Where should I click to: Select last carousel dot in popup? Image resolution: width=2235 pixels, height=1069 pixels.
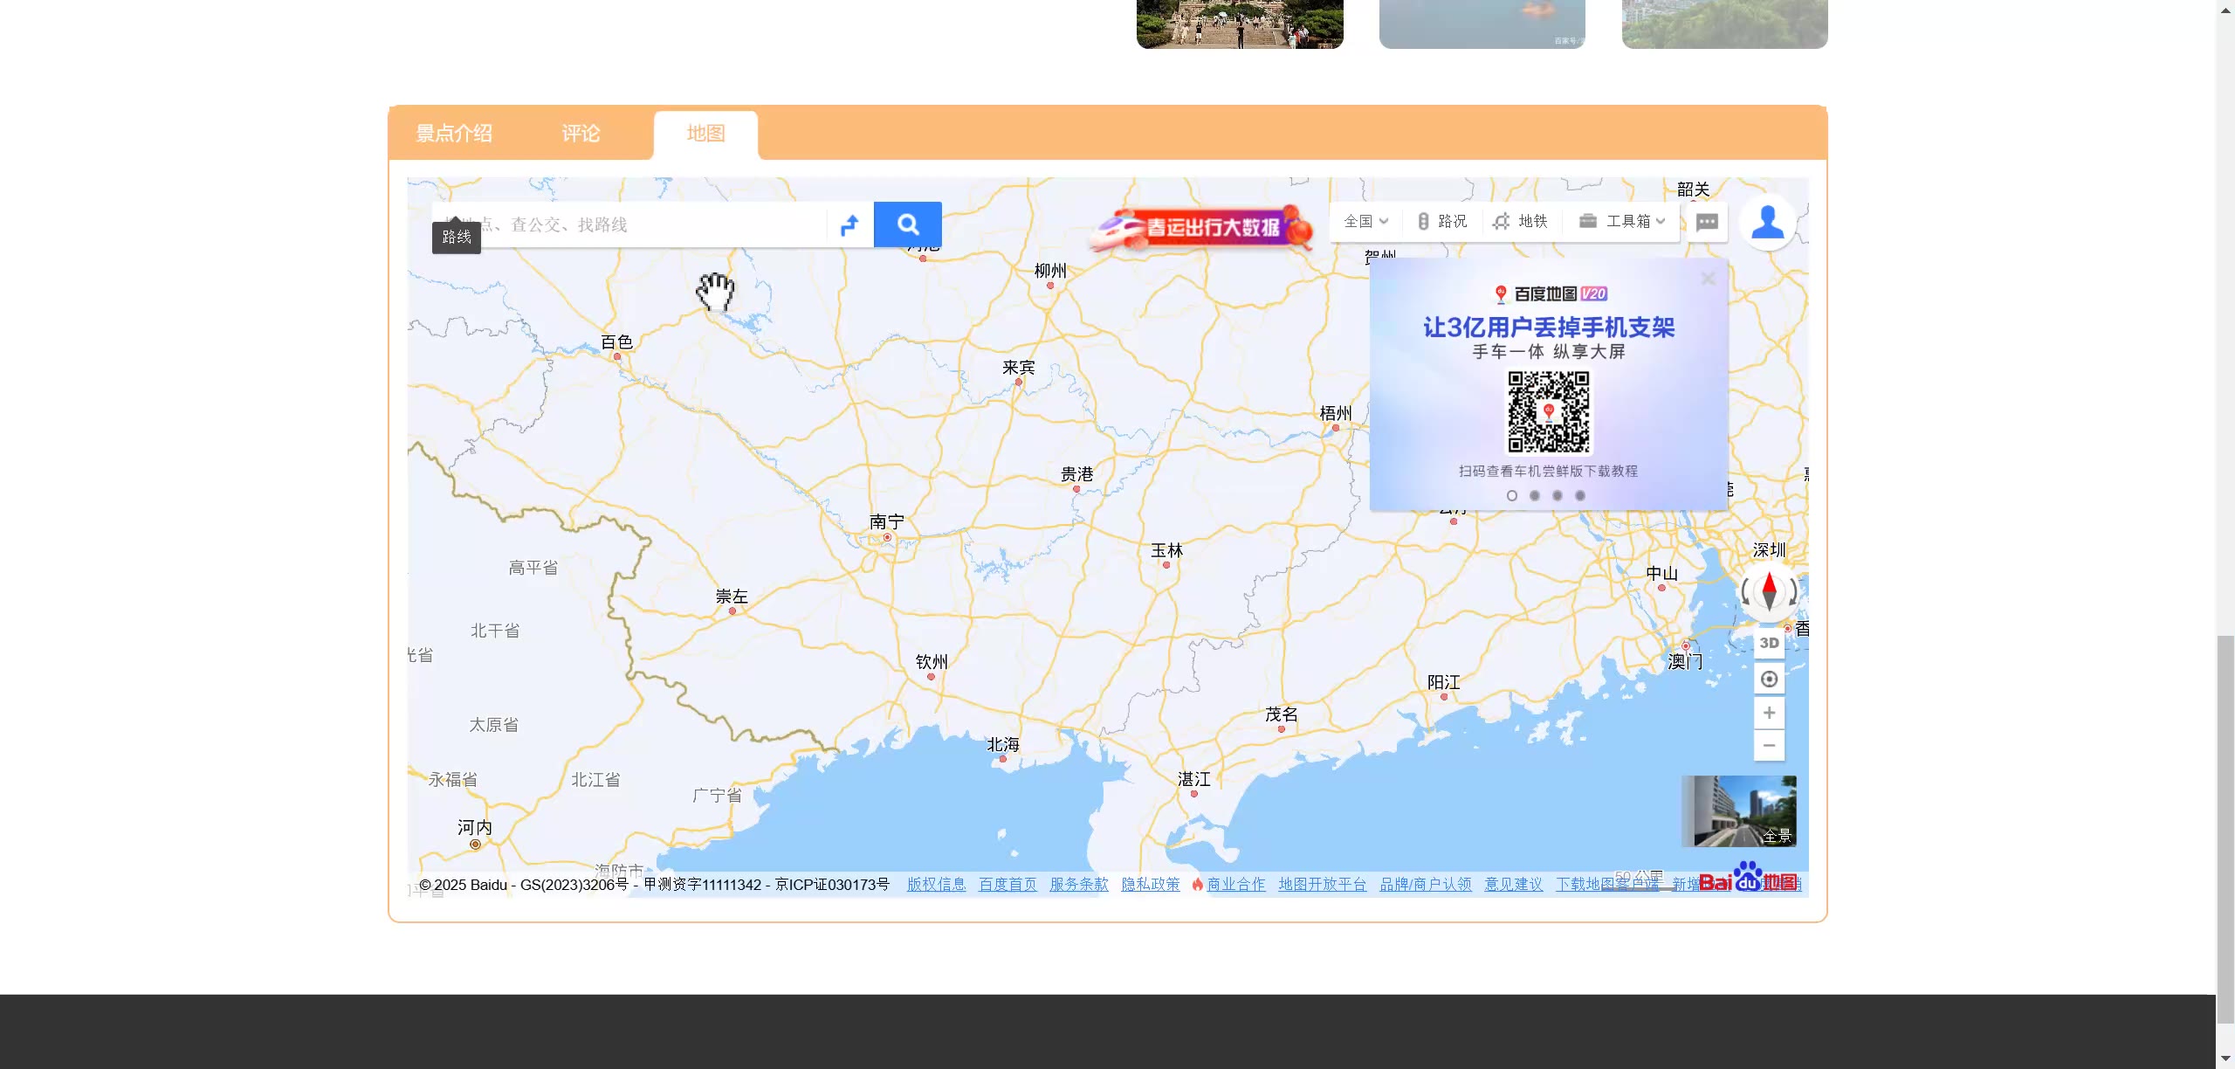tap(1580, 495)
